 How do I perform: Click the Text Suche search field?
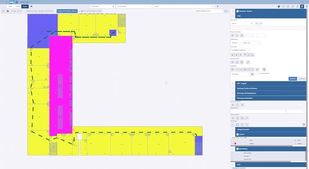tap(242, 23)
